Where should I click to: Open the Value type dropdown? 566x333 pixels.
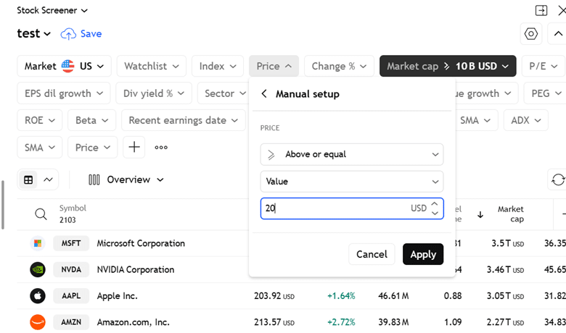tap(351, 182)
